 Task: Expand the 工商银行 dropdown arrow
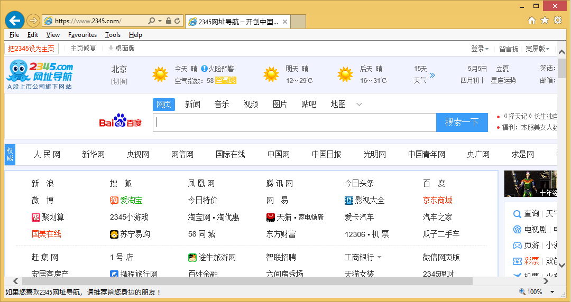pos(379,257)
